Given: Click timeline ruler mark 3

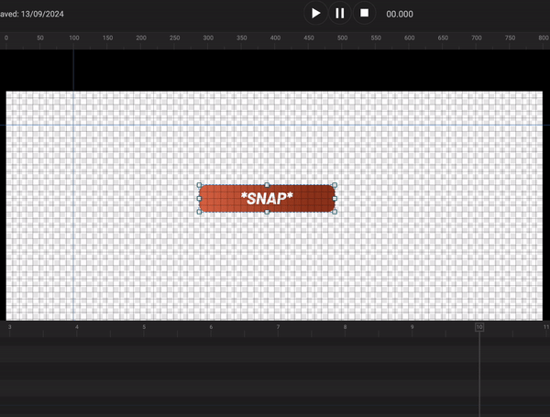Looking at the screenshot, I should click(x=10, y=327).
